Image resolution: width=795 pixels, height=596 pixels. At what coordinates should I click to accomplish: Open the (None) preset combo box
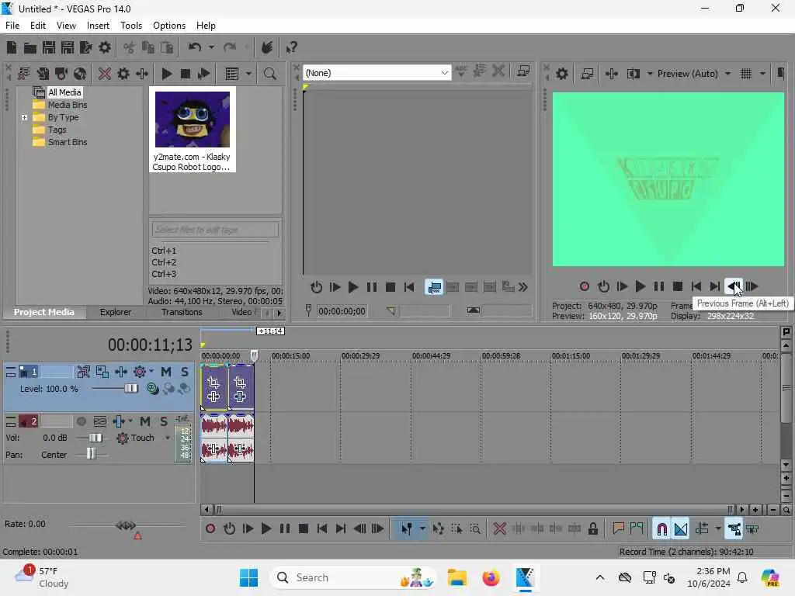click(377, 73)
